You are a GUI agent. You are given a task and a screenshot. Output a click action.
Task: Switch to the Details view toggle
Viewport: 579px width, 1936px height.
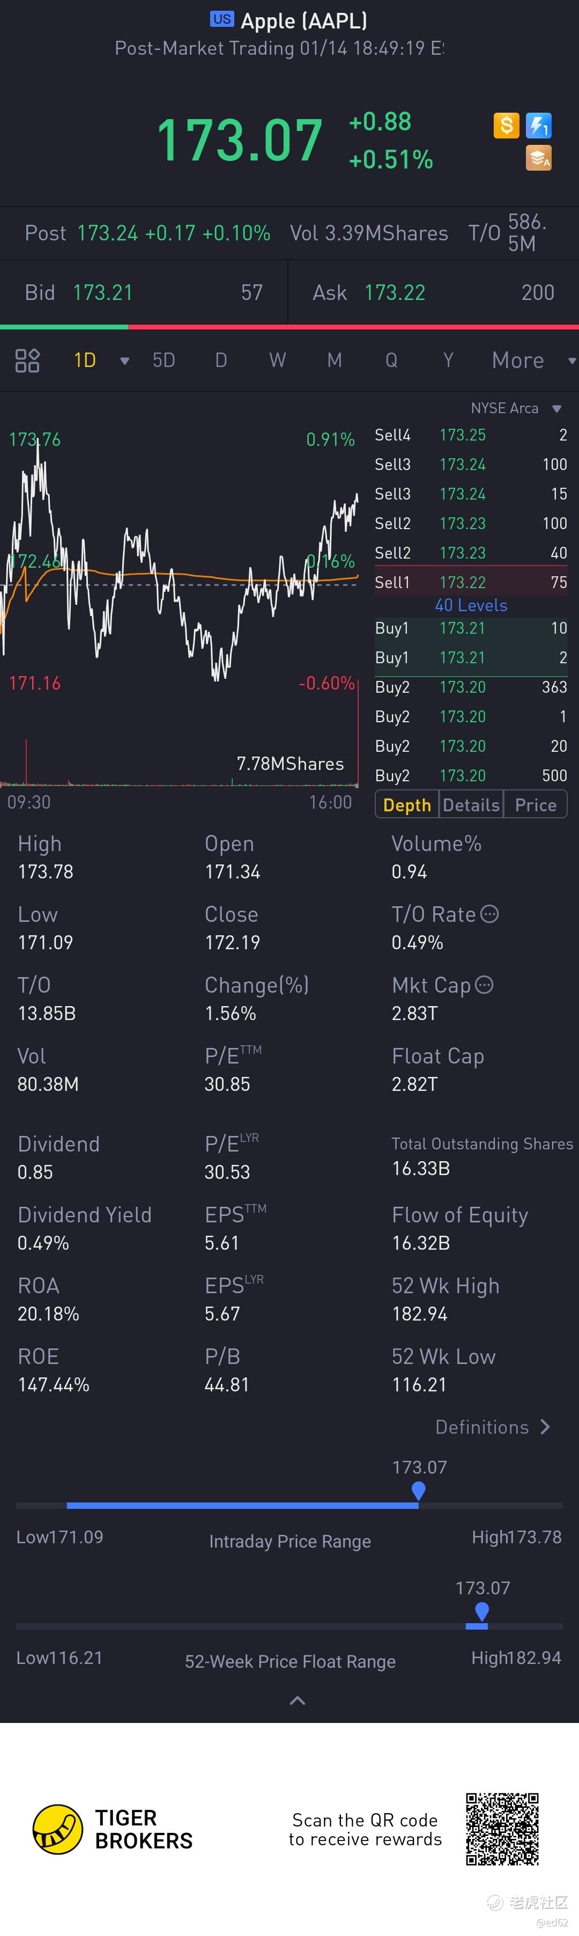pos(471,805)
